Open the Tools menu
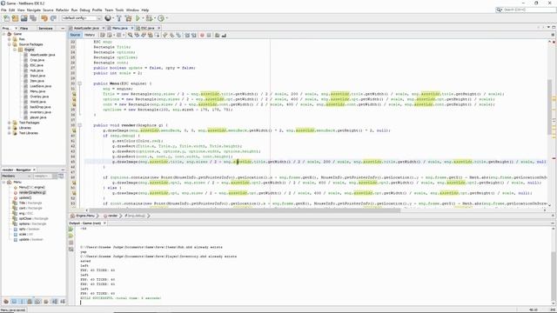This screenshot has height=313, width=557. pyautogui.click(x=119, y=10)
